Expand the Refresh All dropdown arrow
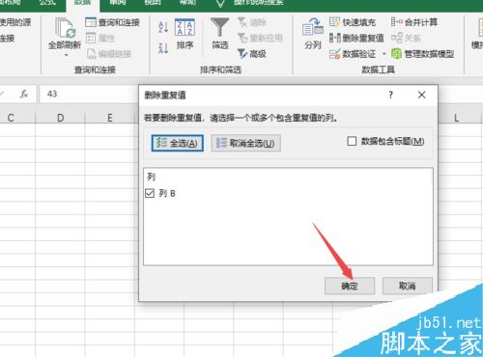The width and height of the screenshot is (483, 357). pos(66,55)
